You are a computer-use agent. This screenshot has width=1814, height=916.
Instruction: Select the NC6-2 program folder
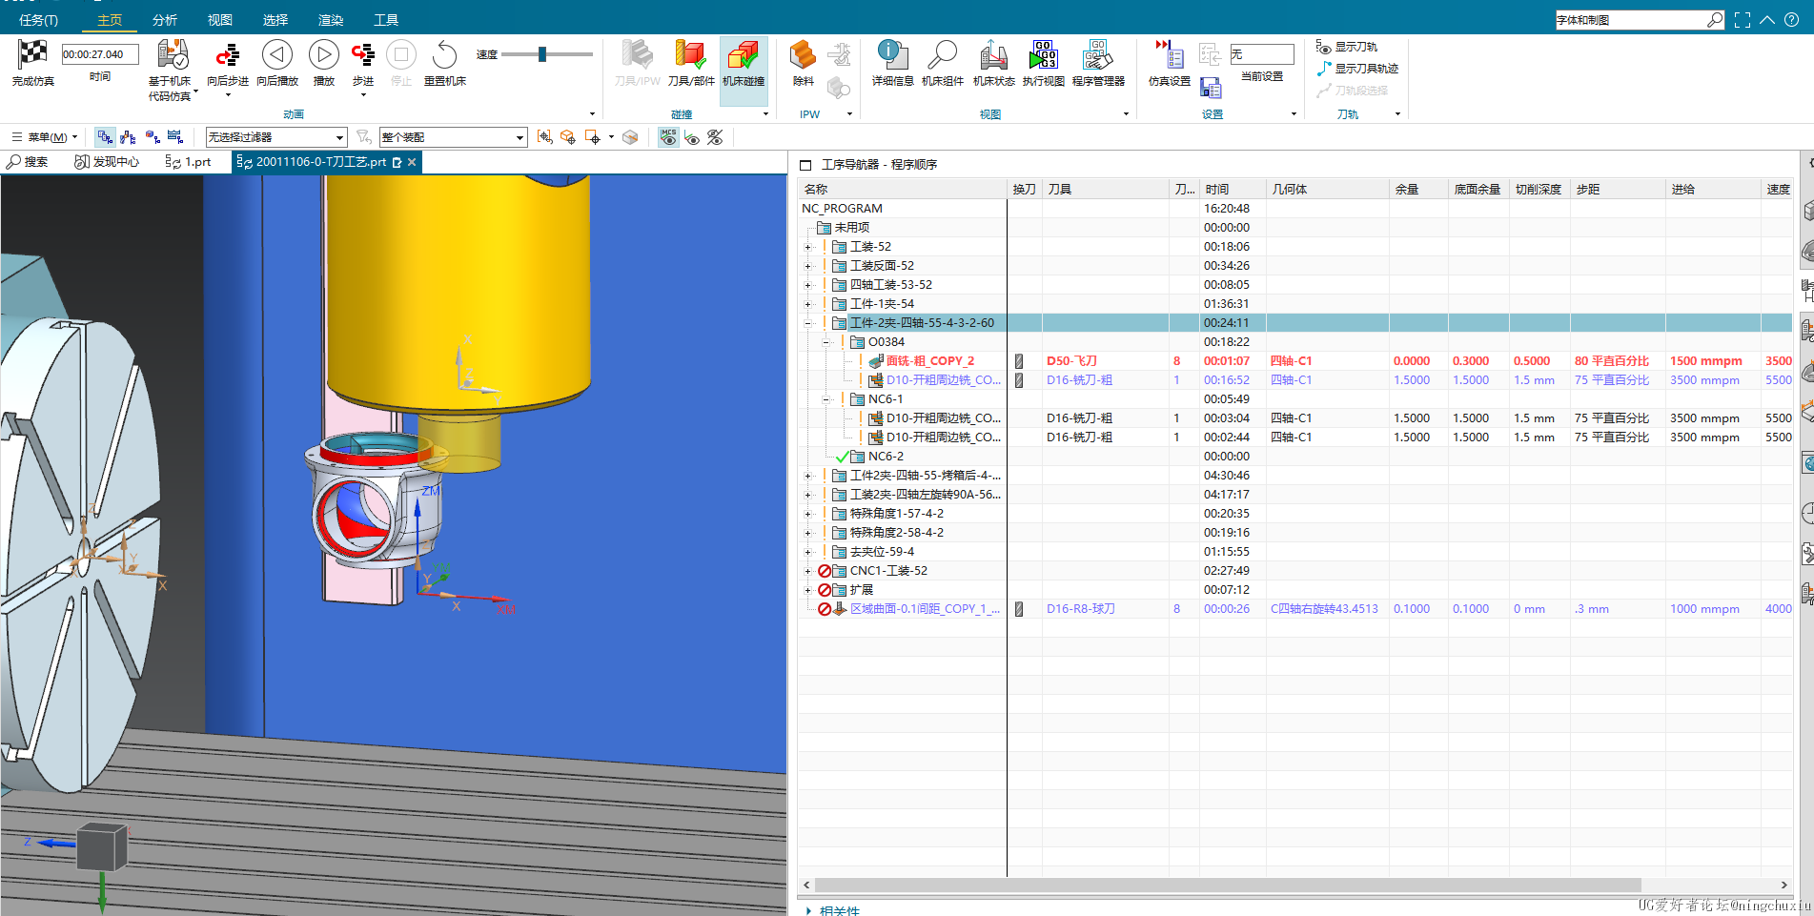pyautogui.click(x=886, y=457)
